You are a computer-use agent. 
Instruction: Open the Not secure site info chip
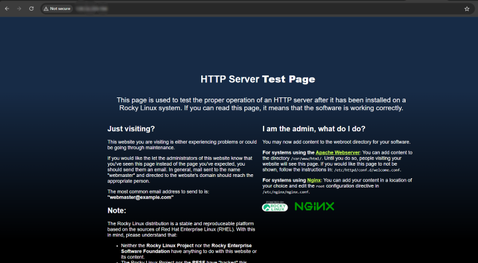(57, 9)
